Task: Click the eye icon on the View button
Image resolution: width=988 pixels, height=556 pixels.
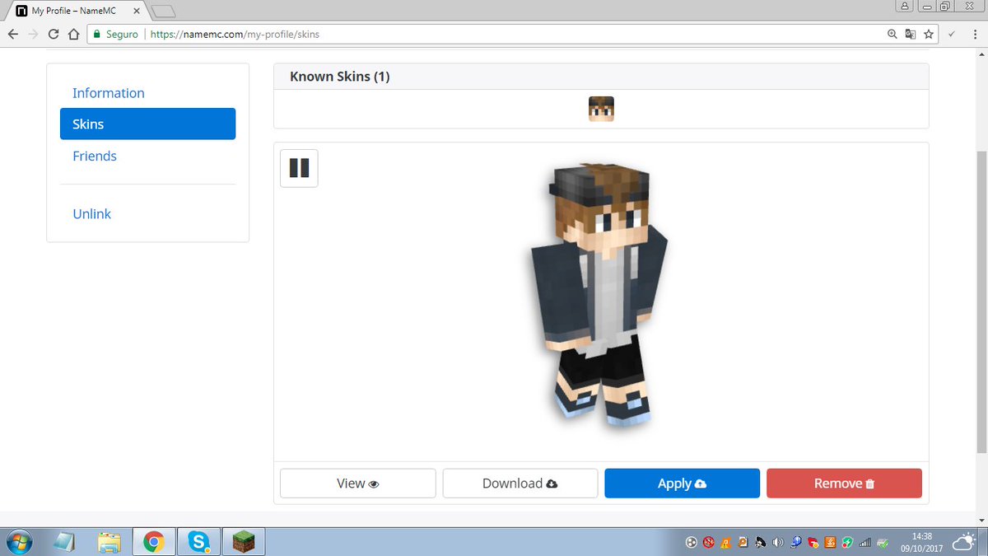Action: pyautogui.click(x=375, y=484)
